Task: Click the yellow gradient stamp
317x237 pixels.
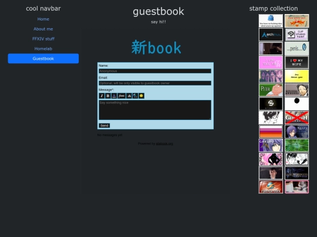Action: 296,76
